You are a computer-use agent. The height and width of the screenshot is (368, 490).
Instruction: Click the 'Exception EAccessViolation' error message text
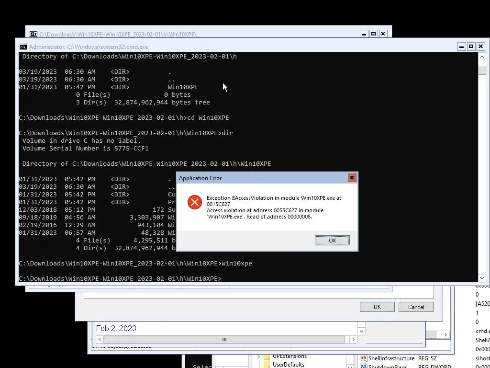point(274,201)
